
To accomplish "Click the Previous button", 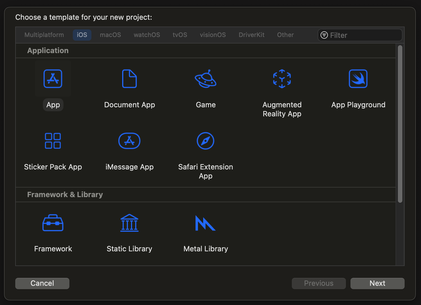I will (319, 283).
